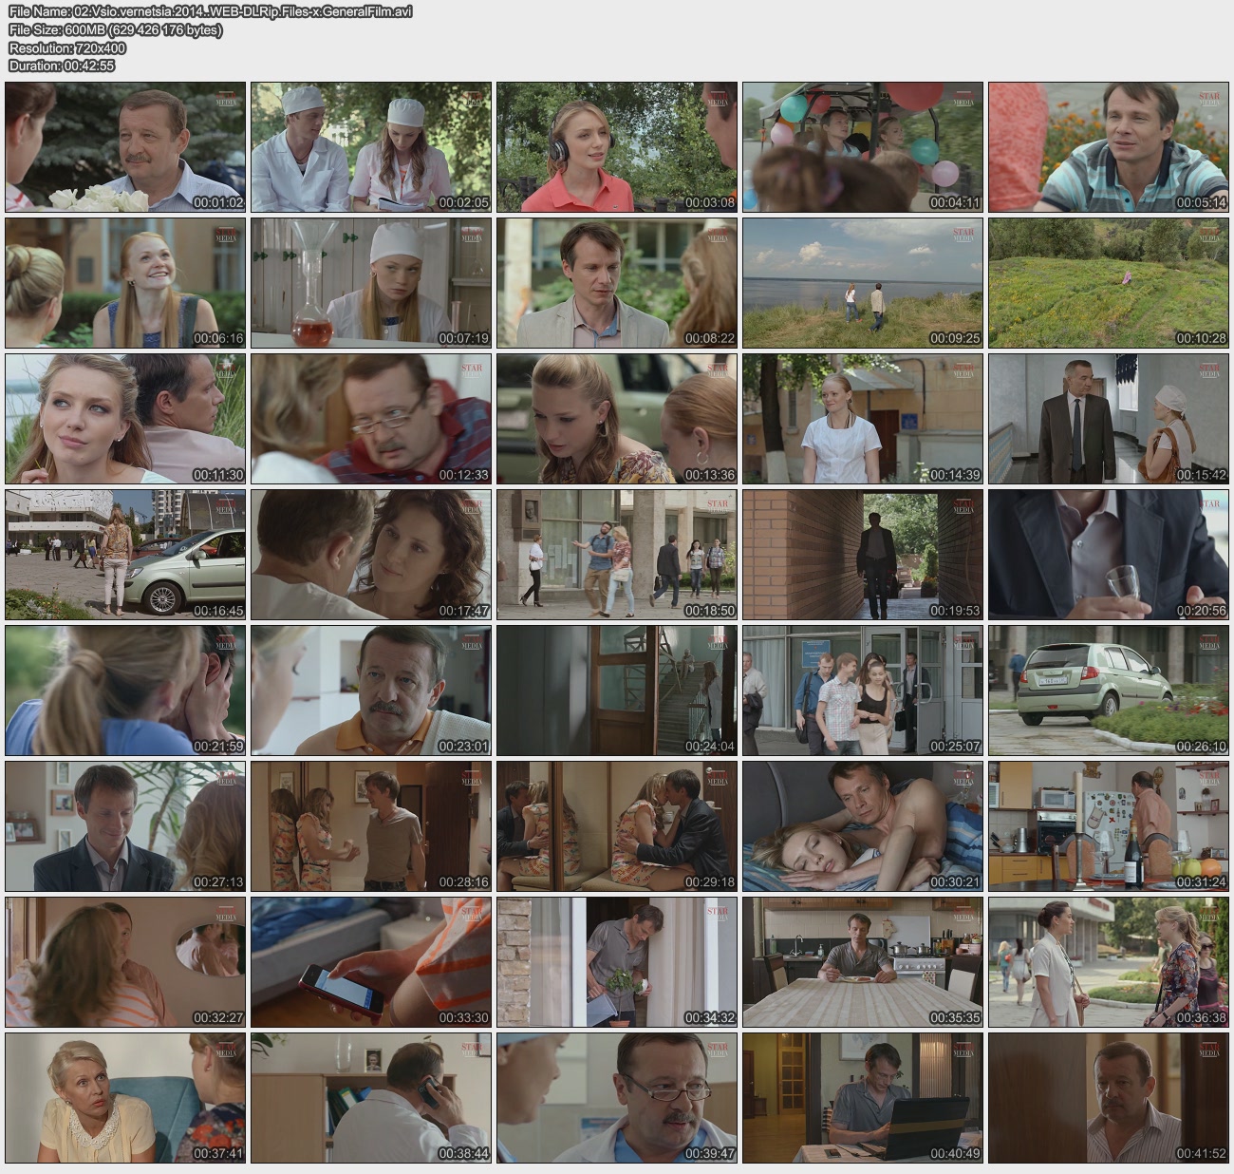Select the green hatchback frame at 00:26:10

1109,691
